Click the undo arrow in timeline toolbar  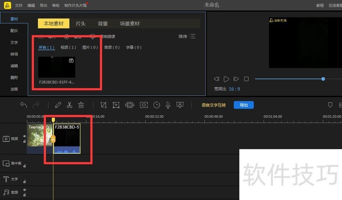[24, 105]
